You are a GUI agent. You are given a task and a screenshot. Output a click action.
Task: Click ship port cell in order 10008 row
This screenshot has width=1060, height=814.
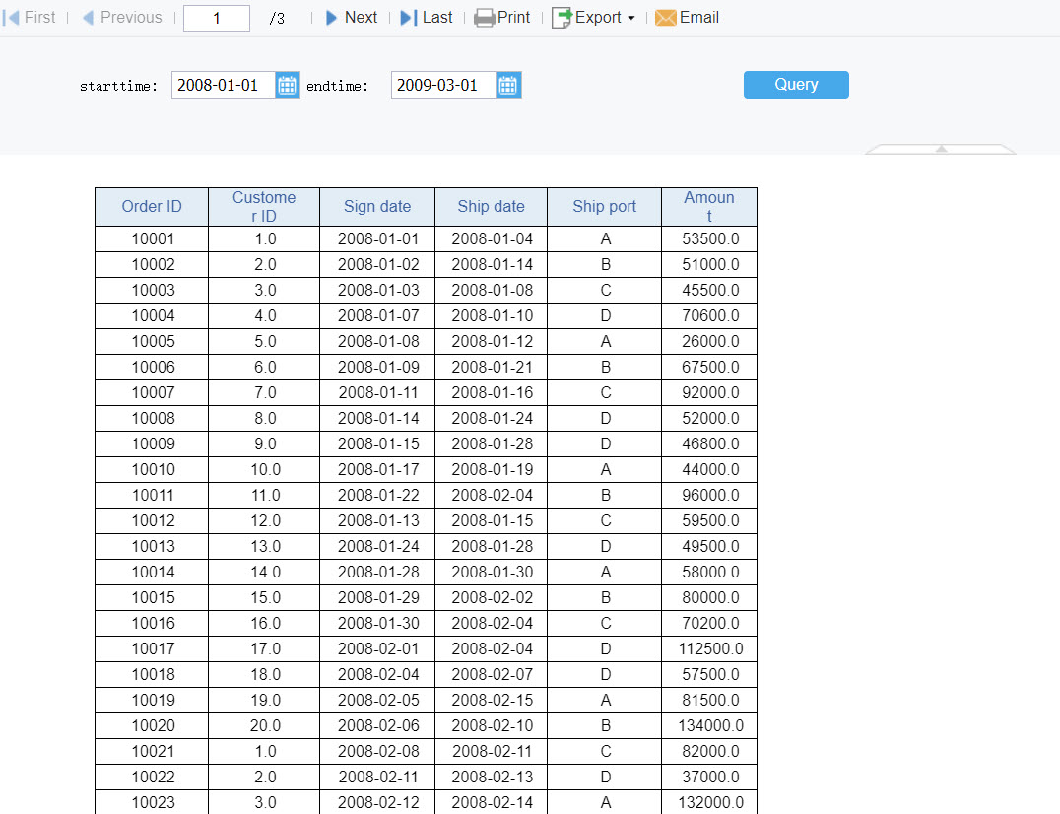tap(605, 419)
